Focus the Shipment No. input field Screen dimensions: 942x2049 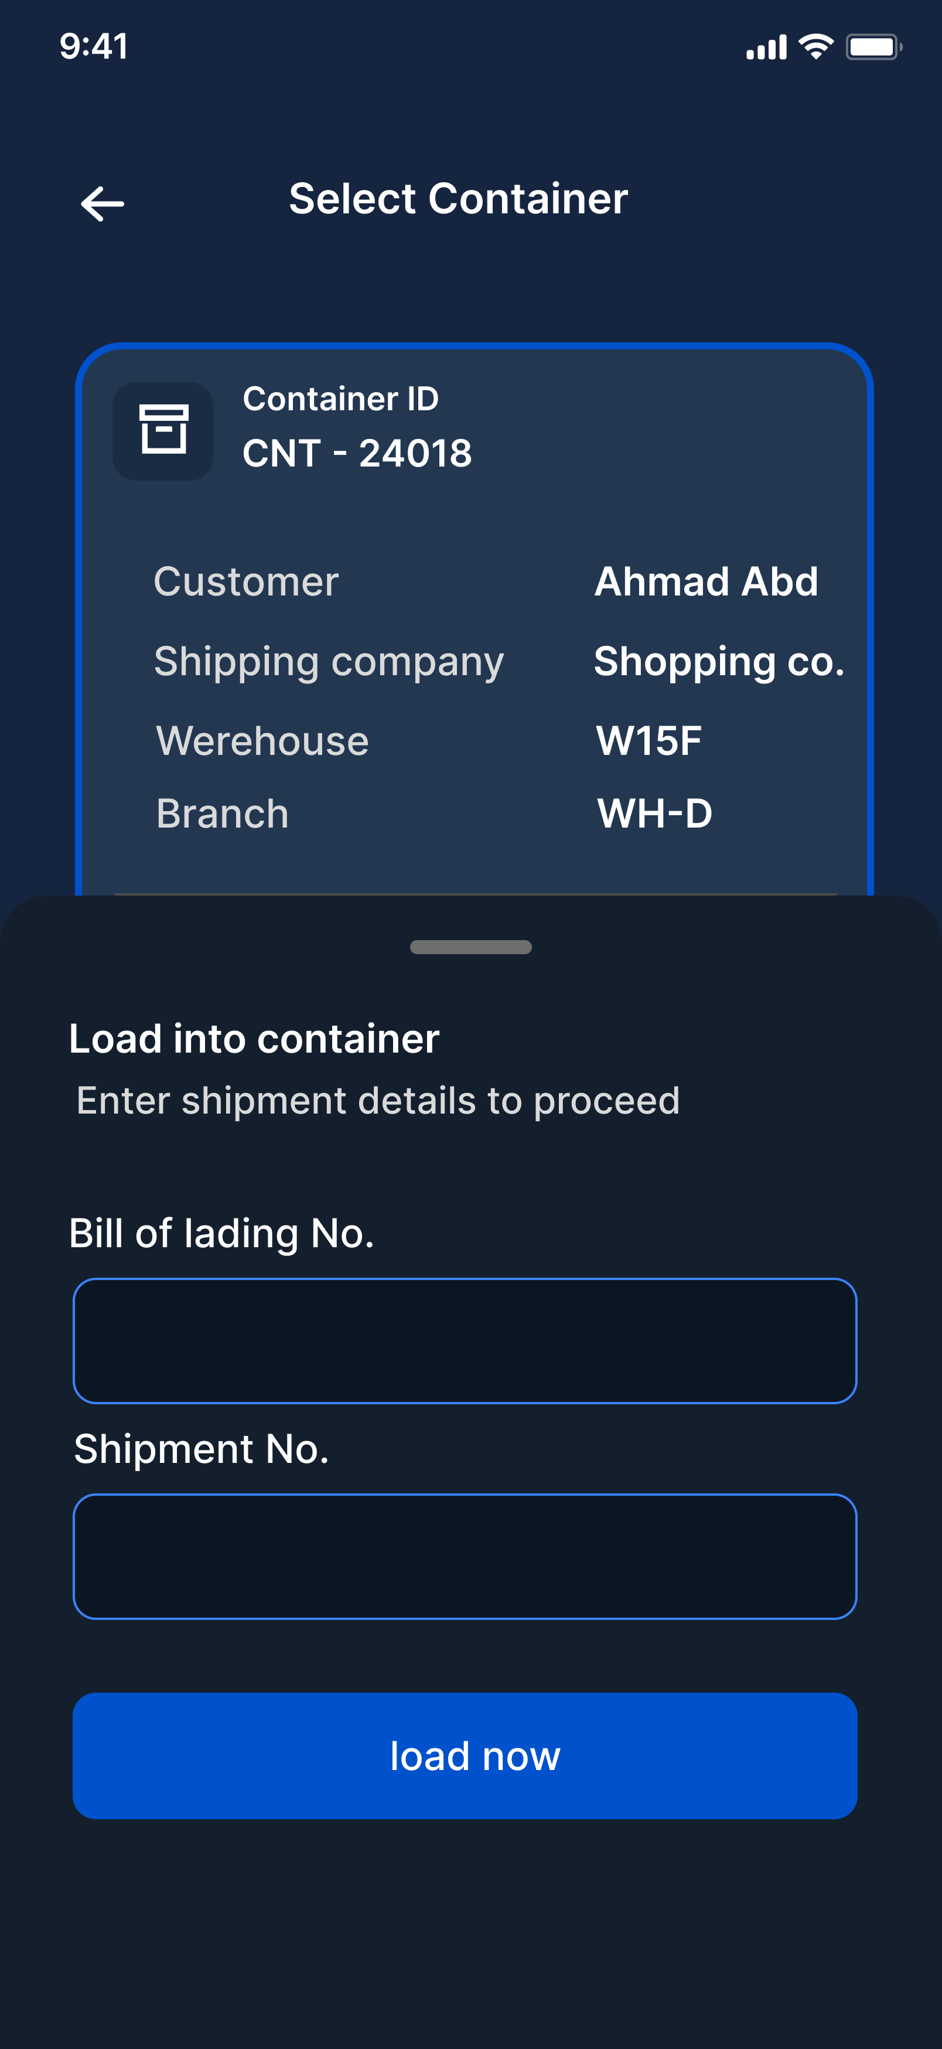[x=465, y=1556]
